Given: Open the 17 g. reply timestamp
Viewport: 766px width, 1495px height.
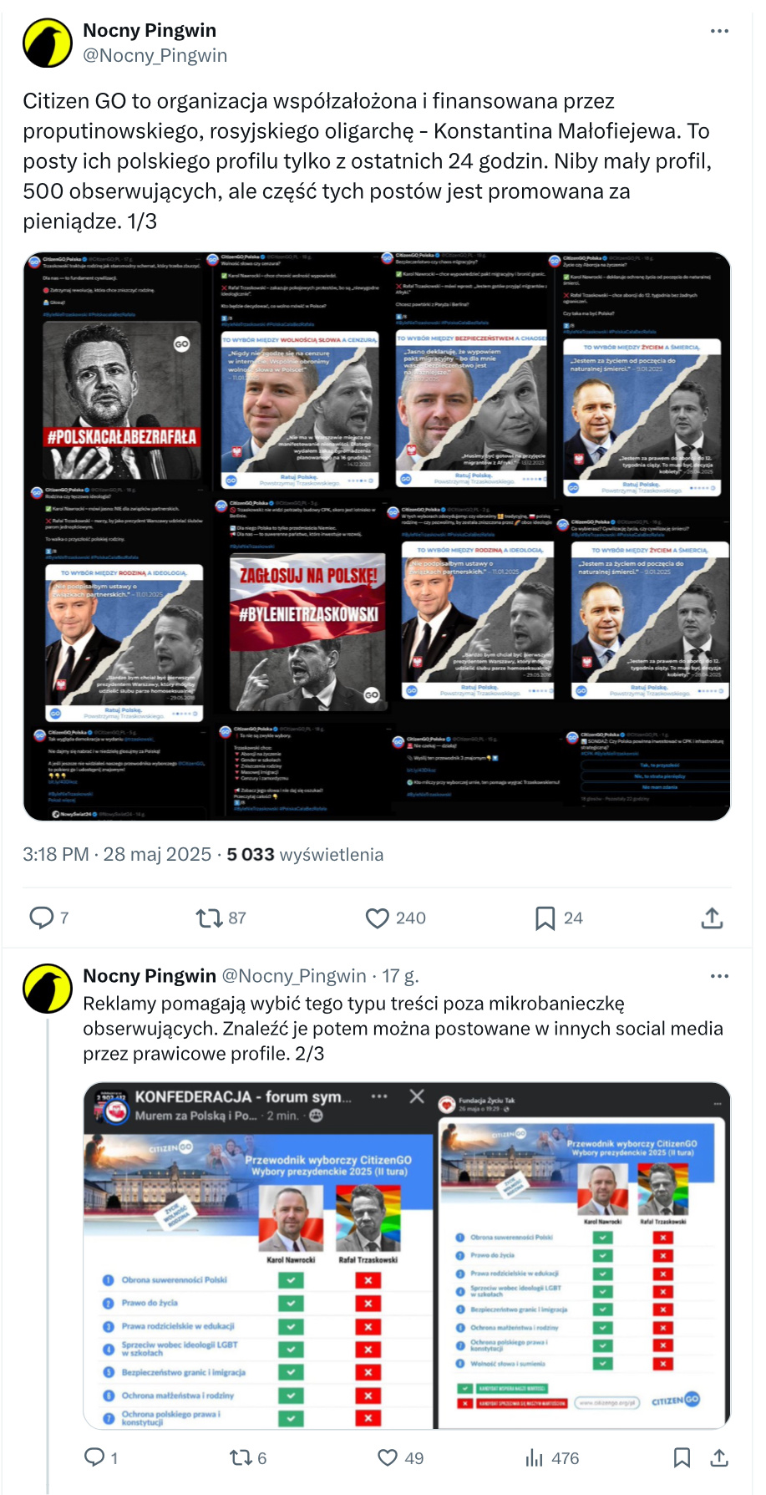Looking at the screenshot, I should (400, 976).
